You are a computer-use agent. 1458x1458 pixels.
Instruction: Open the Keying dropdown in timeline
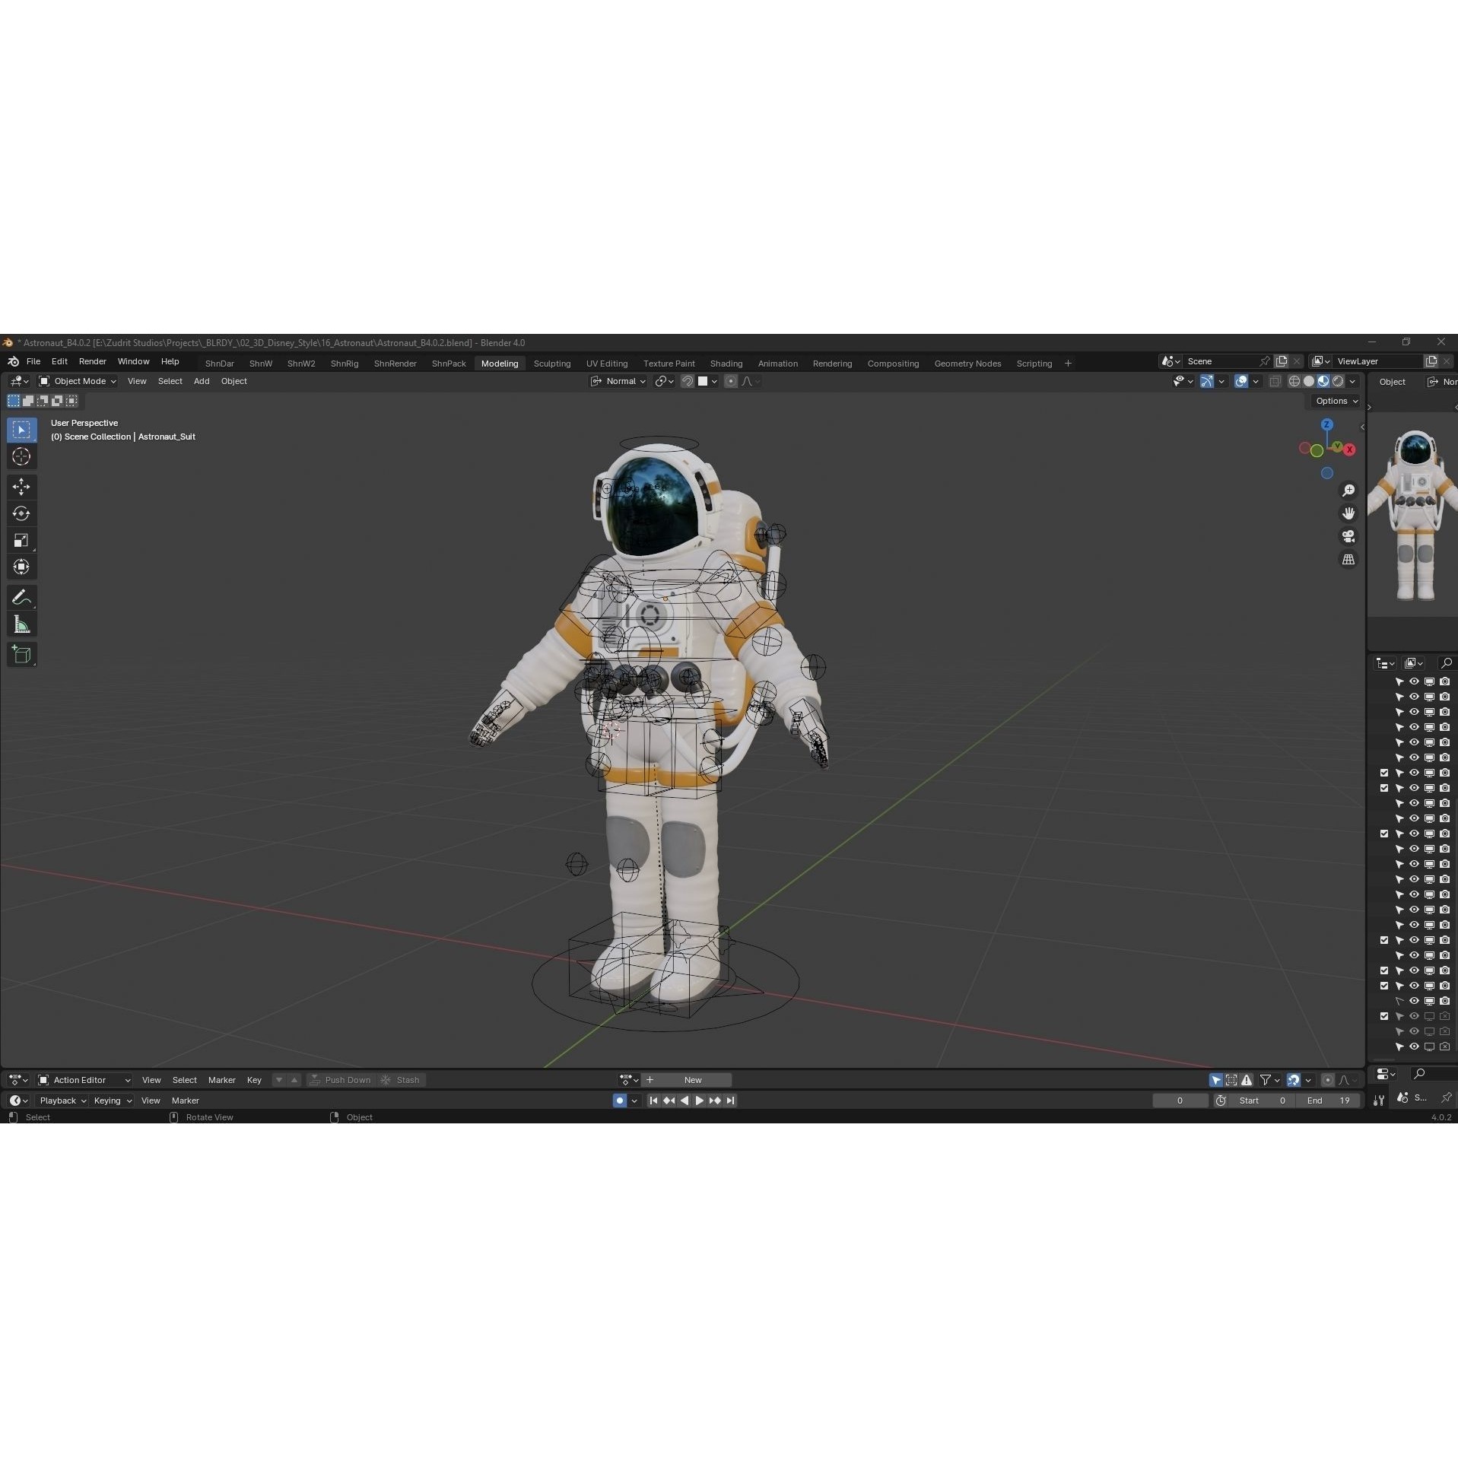point(112,1101)
